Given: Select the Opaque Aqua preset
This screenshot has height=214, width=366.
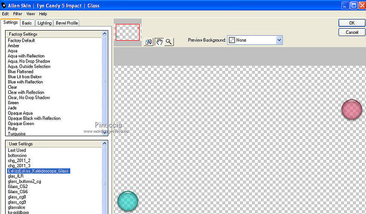Looking at the screenshot, I should pyautogui.click(x=20, y=113).
